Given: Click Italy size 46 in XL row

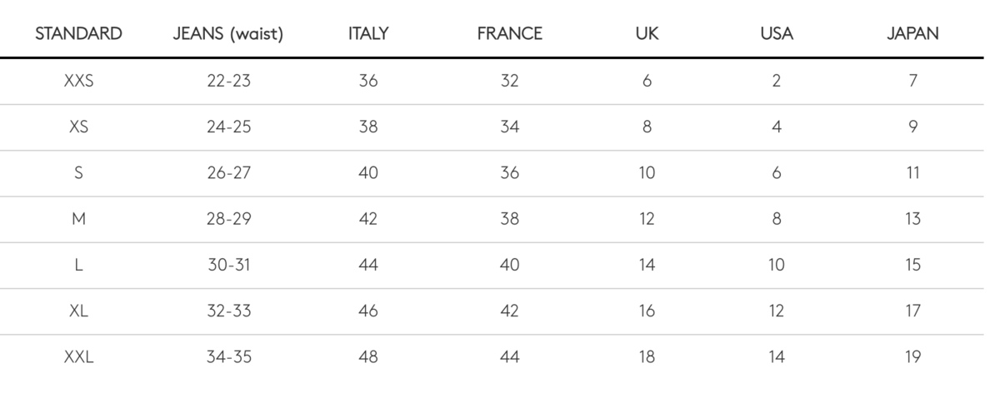Looking at the screenshot, I should (368, 311).
